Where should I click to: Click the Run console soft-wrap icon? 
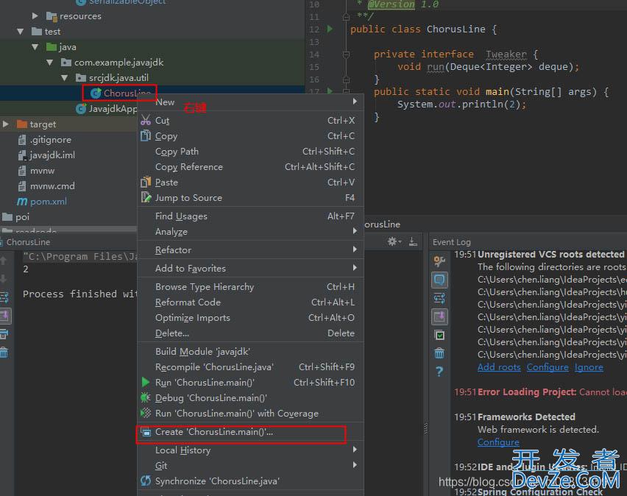tap(4, 297)
